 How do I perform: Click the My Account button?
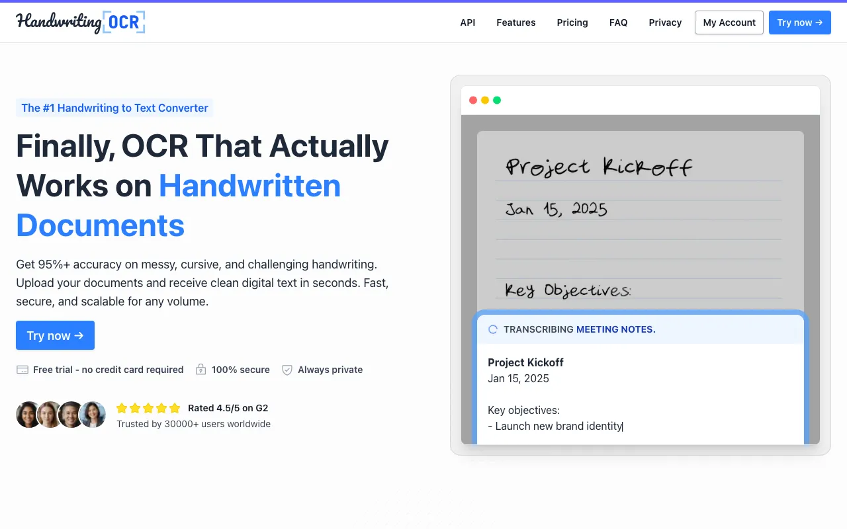pyautogui.click(x=729, y=22)
